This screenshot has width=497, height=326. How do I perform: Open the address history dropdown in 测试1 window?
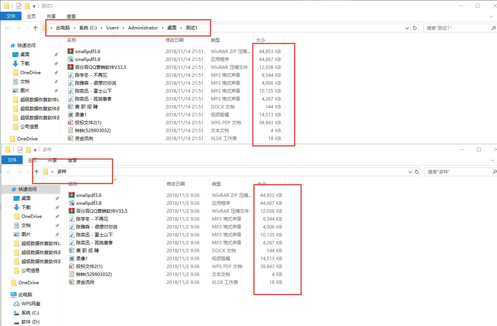click(x=407, y=28)
